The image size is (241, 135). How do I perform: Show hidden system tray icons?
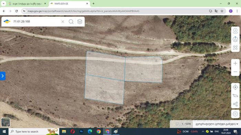click(x=203, y=132)
